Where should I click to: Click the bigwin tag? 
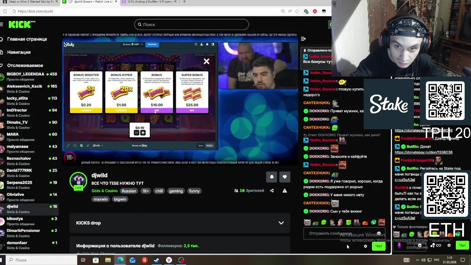(x=120, y=199)
